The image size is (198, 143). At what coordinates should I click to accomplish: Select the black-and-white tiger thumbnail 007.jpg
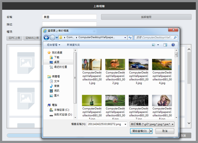[138, 101]
